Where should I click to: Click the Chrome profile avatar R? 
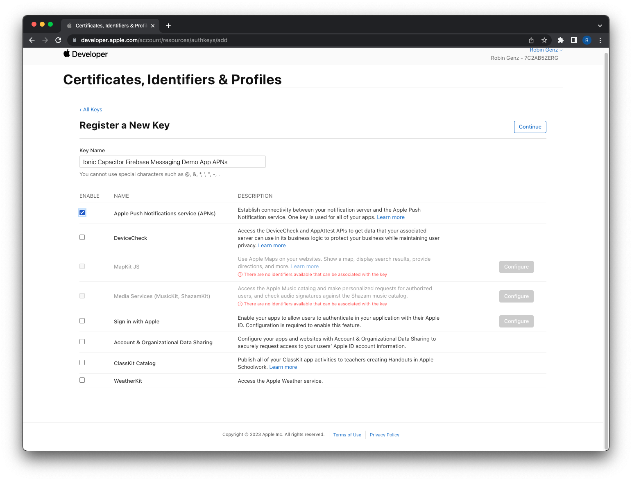point(587,40)
